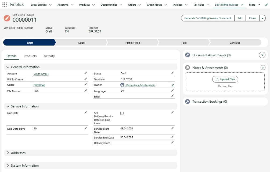Edit the Due Date field pencil
The width and height of the screenshot is (270, 172).
pyautogui.click(x=86, y=113)
